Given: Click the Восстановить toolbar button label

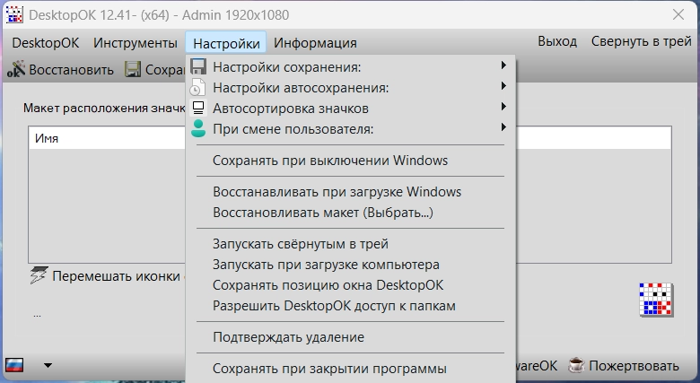Looking at the screenshot, I should coord(72,70).
